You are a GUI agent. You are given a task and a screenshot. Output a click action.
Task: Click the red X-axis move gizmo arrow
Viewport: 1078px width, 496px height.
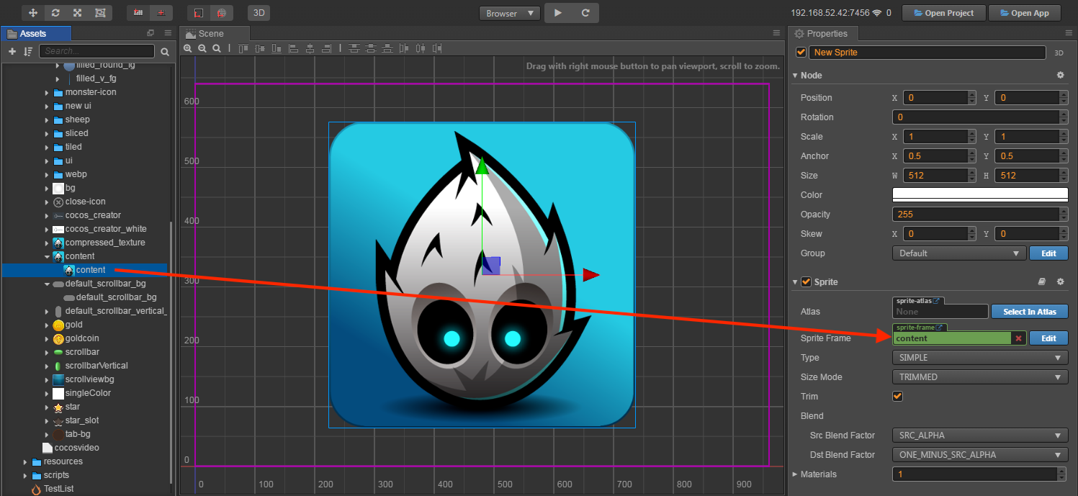pyautogui.click(x=591, y=274)
